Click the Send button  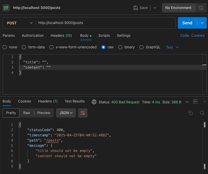[187, 23]
